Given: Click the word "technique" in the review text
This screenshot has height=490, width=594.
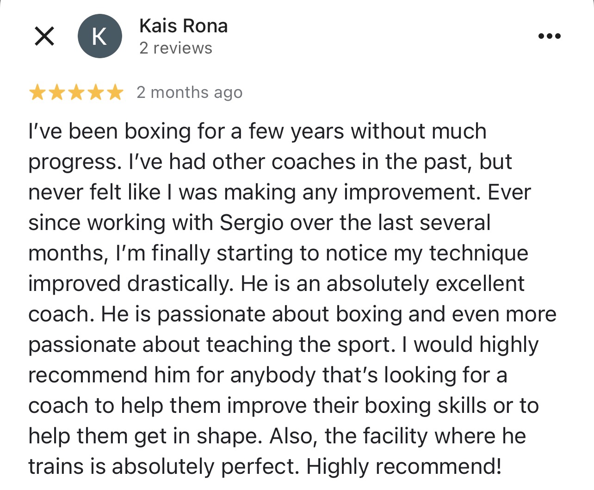Looking at the screenshot, I should (478, 254).
